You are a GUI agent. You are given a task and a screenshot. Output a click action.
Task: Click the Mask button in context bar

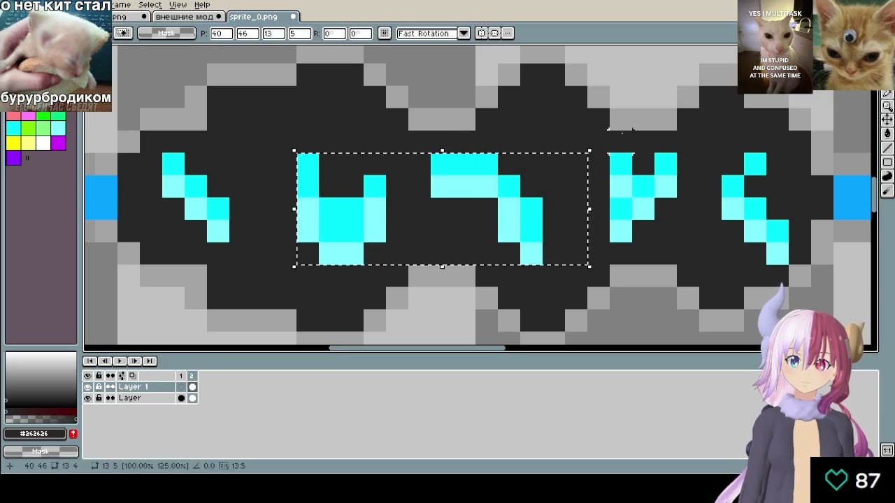tap(166, 33)
